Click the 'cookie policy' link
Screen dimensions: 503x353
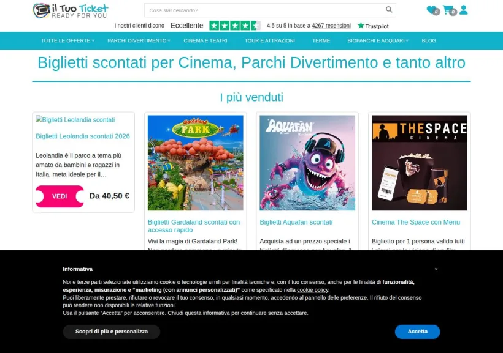(312, 290)
